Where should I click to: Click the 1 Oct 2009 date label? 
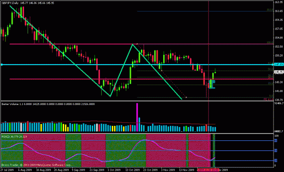click(114, 170)
